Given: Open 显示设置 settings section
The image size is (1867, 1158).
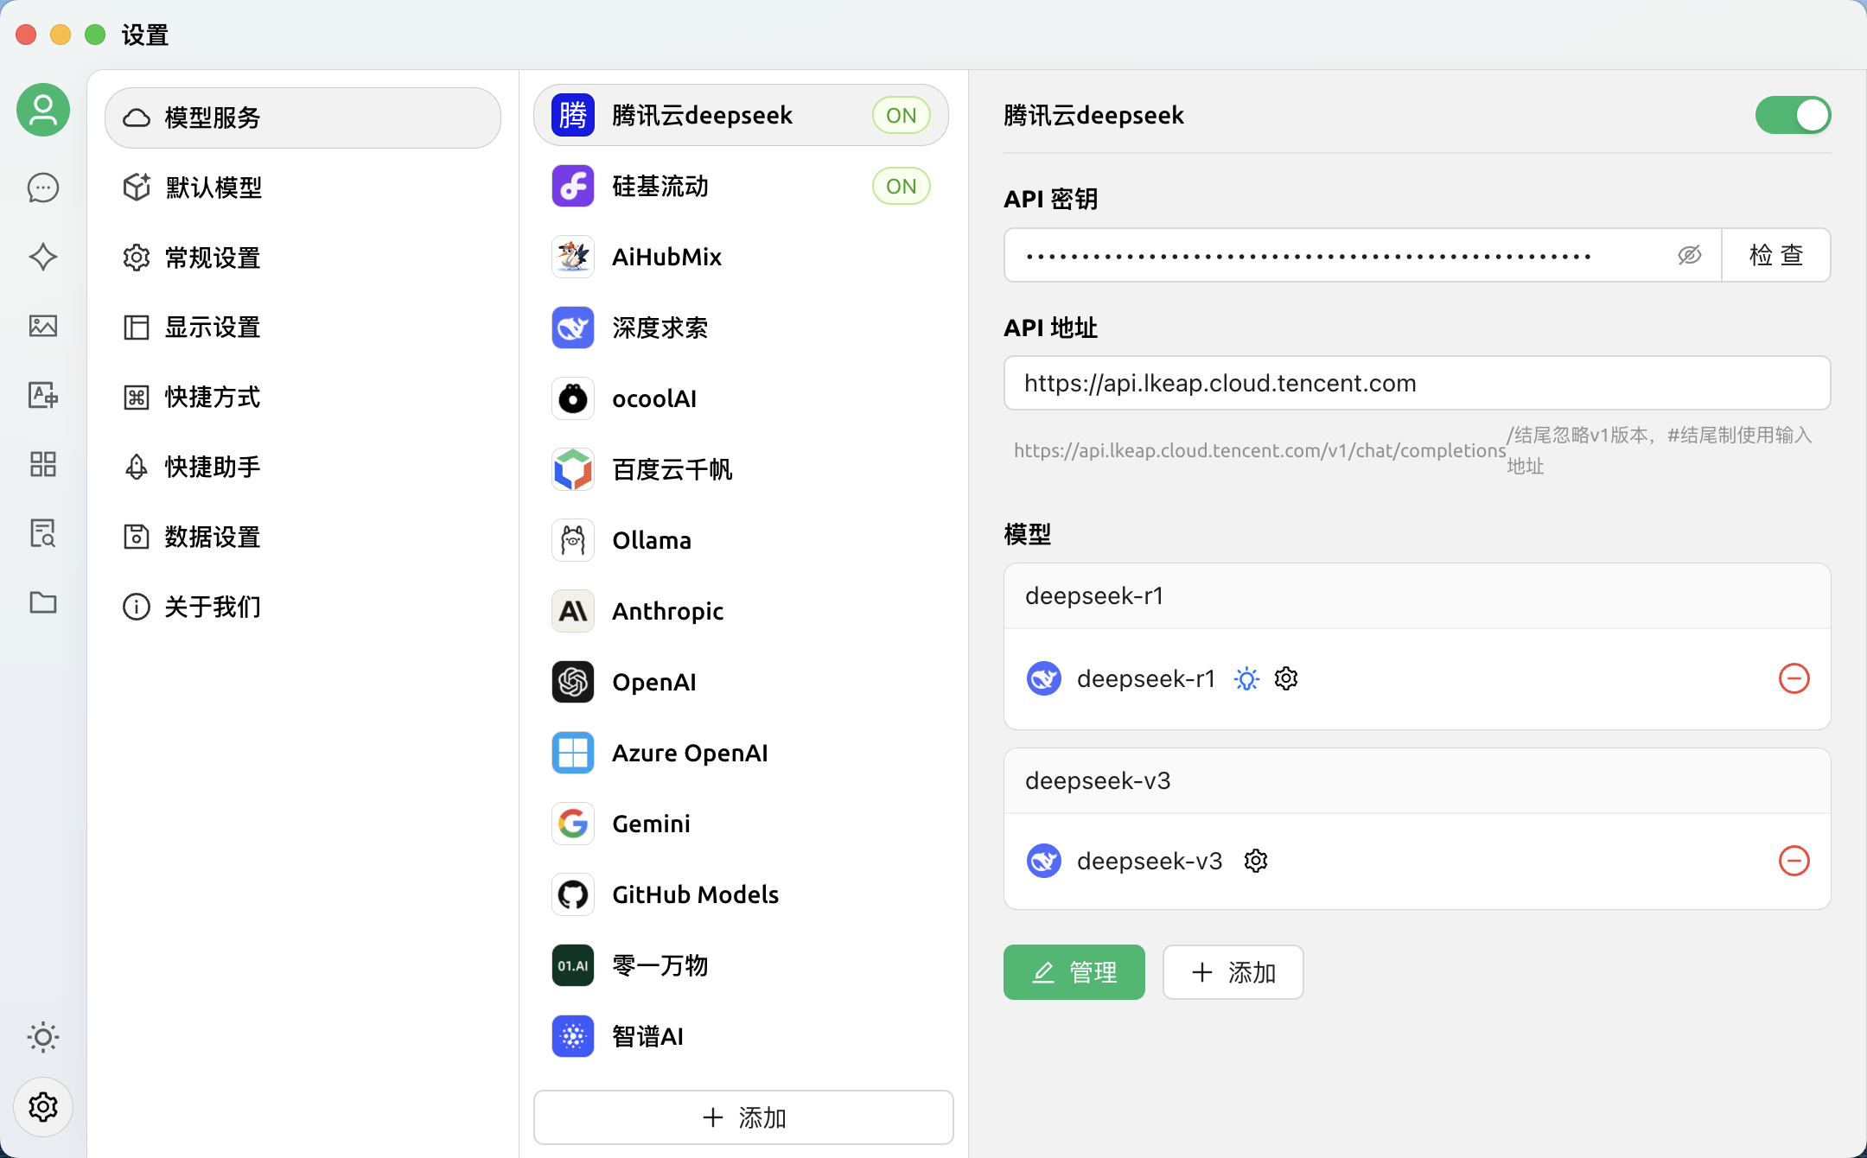Looking at the screenshot, I should [x=303, y=328].
